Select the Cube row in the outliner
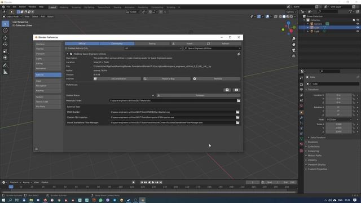This screenshot has width=361, height=203. pos(329,28)
